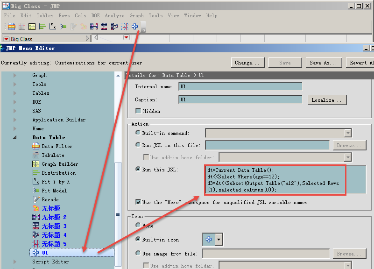This screenshot has width=374, height=269.
Task: Expand the Tables node in menu tree
Action: point(15,93)
